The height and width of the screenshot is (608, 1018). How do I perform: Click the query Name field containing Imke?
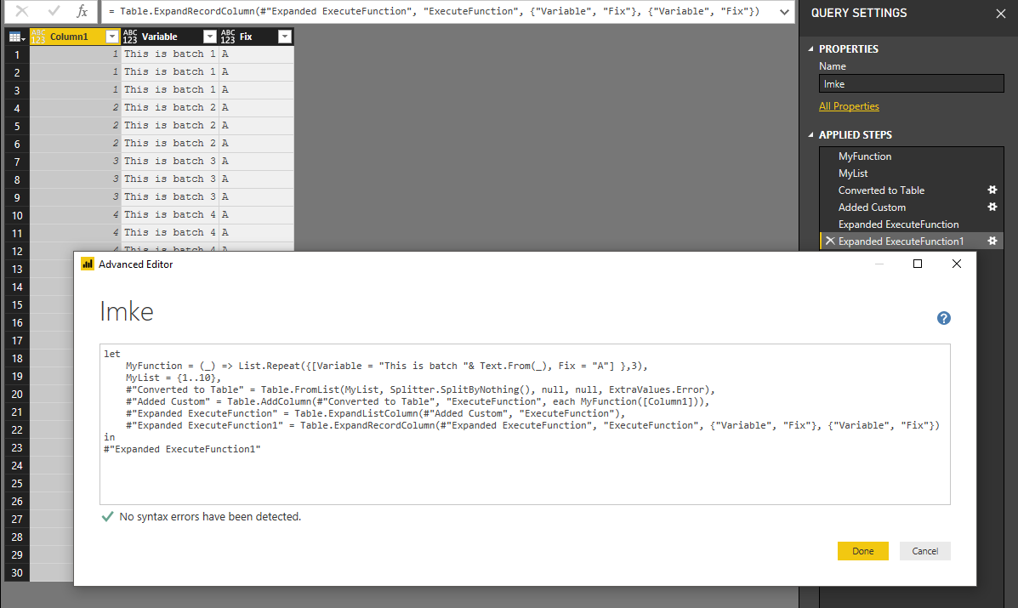click(x=911, y=83)
